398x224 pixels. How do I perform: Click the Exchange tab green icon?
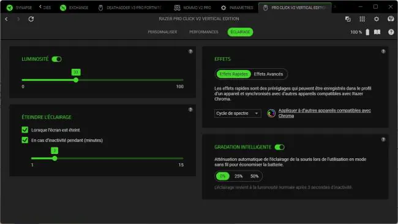[63, 7]
